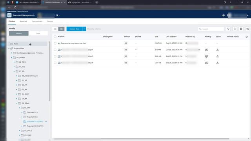The image size is (251, 141).
Task: Click the PDF file icon in 02.pdf row
Action: click(x=59, y=56)
